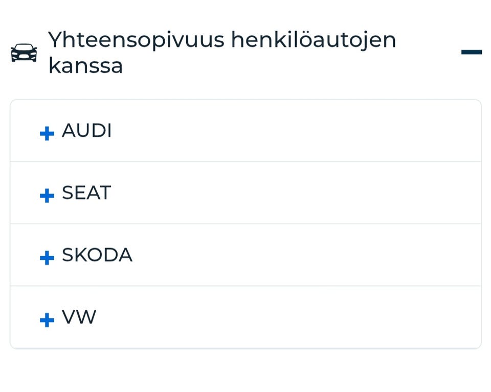Click the word 'kanssa' in the heading
This screenshot has height=392, width=491.
85,66
